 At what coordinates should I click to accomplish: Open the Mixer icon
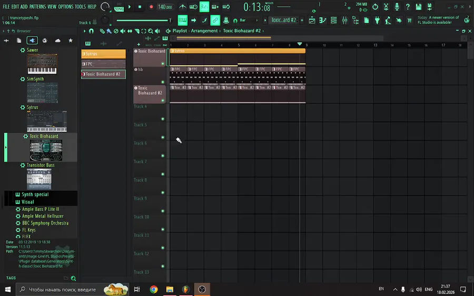pyautogui.click(x=344, y=21)
